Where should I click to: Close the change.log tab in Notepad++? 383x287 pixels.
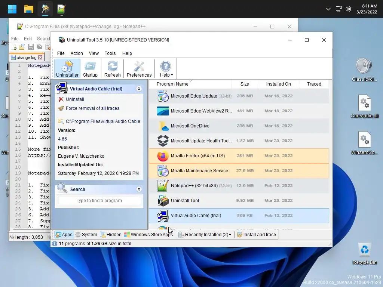coord(40,57)
